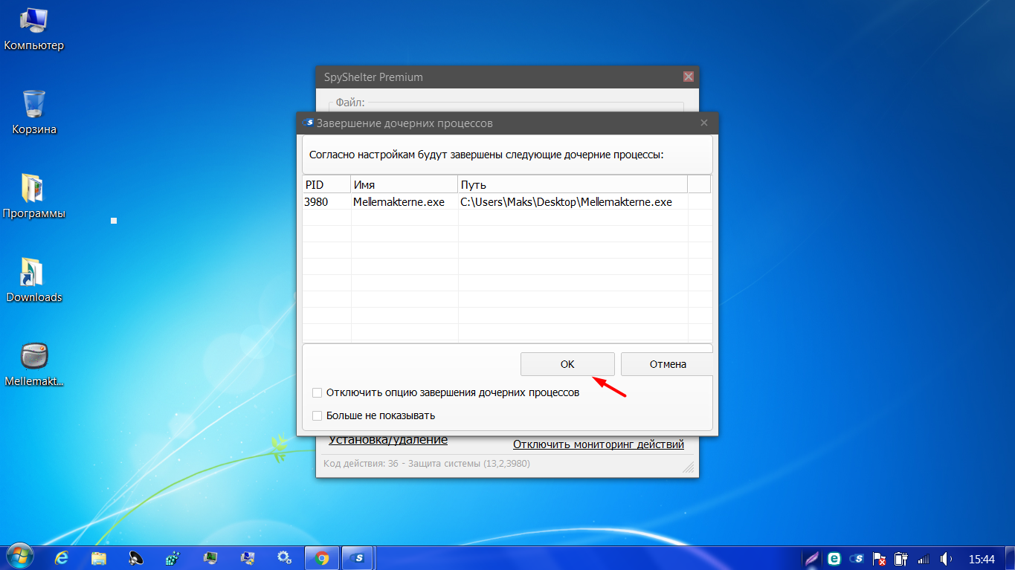The width and height of the screenshot is (1015, 570).
Task: Confirm with the OK button
Action: coord(567,364)
